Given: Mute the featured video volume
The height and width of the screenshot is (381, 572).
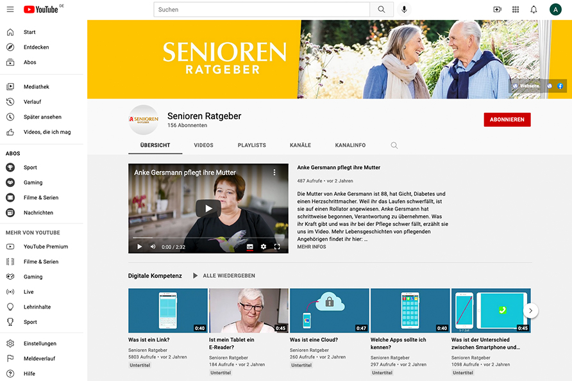Looking at the screenshot, I should pyautogui.click(x=153, y=247).
